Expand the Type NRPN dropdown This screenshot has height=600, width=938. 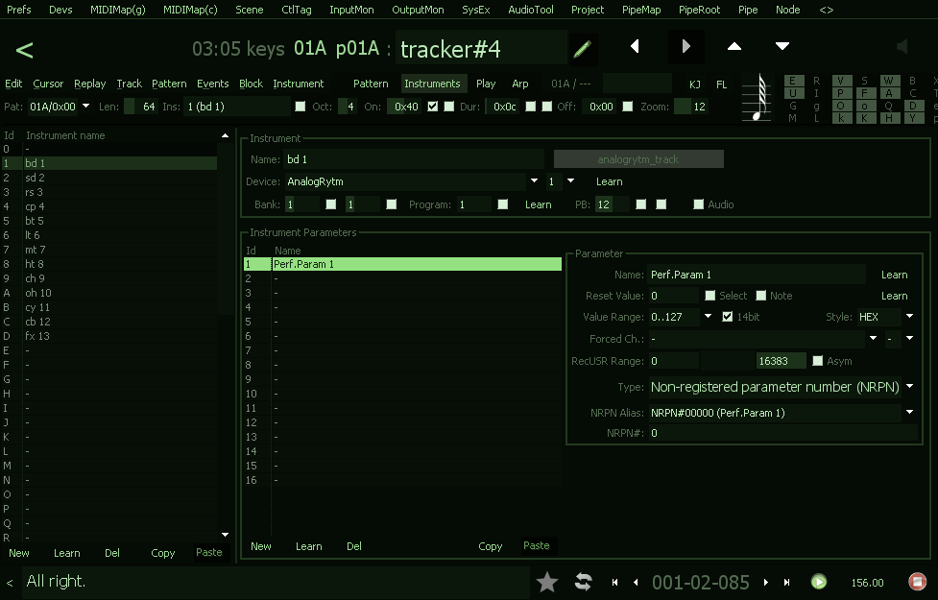tap(908, 388)
